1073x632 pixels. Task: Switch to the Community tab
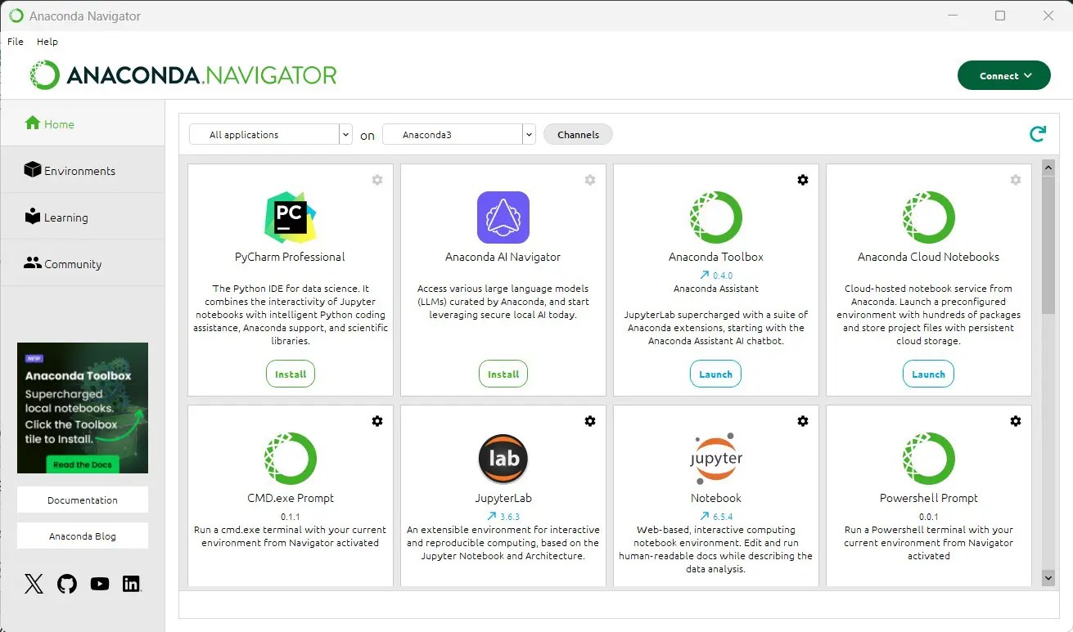point(83,263)
